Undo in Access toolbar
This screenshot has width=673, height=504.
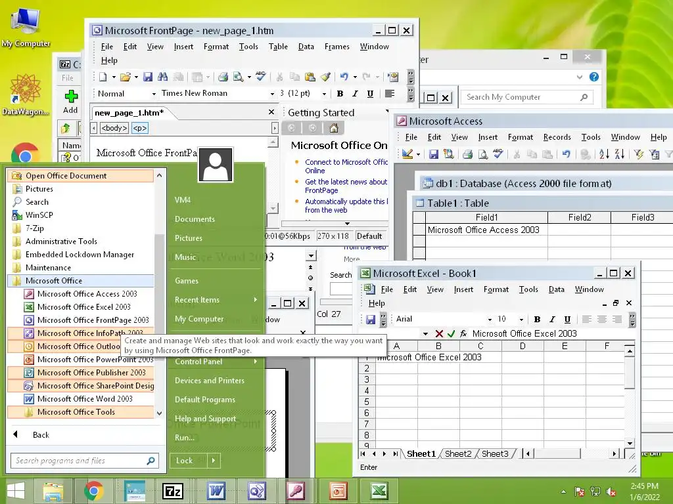point(566,154)
